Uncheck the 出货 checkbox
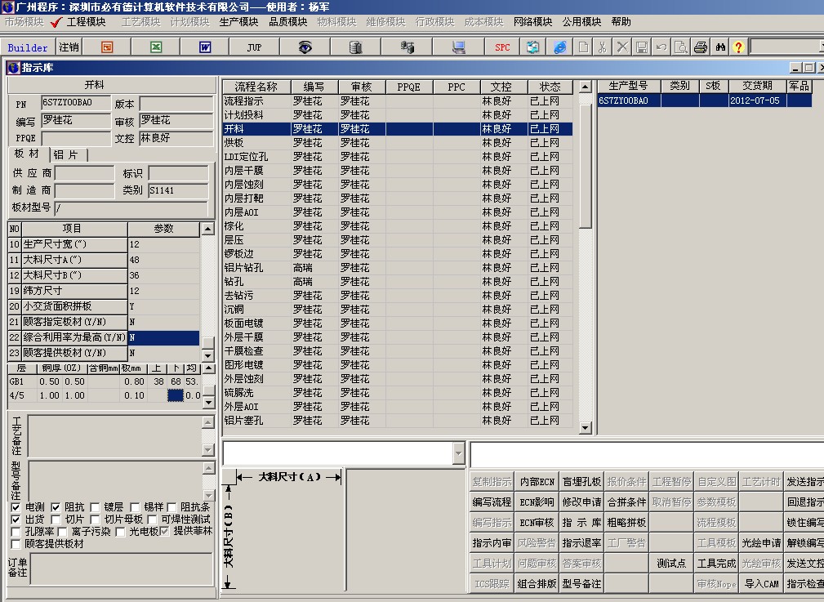Image resolution: width=824 pixels, height=602 pixels. pyautogui.click(x=16, y=520)
